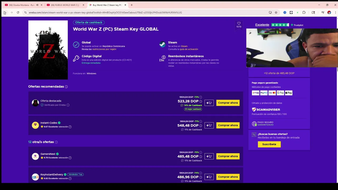Click the Apple Pay payment logo

[x=289, y=93]
